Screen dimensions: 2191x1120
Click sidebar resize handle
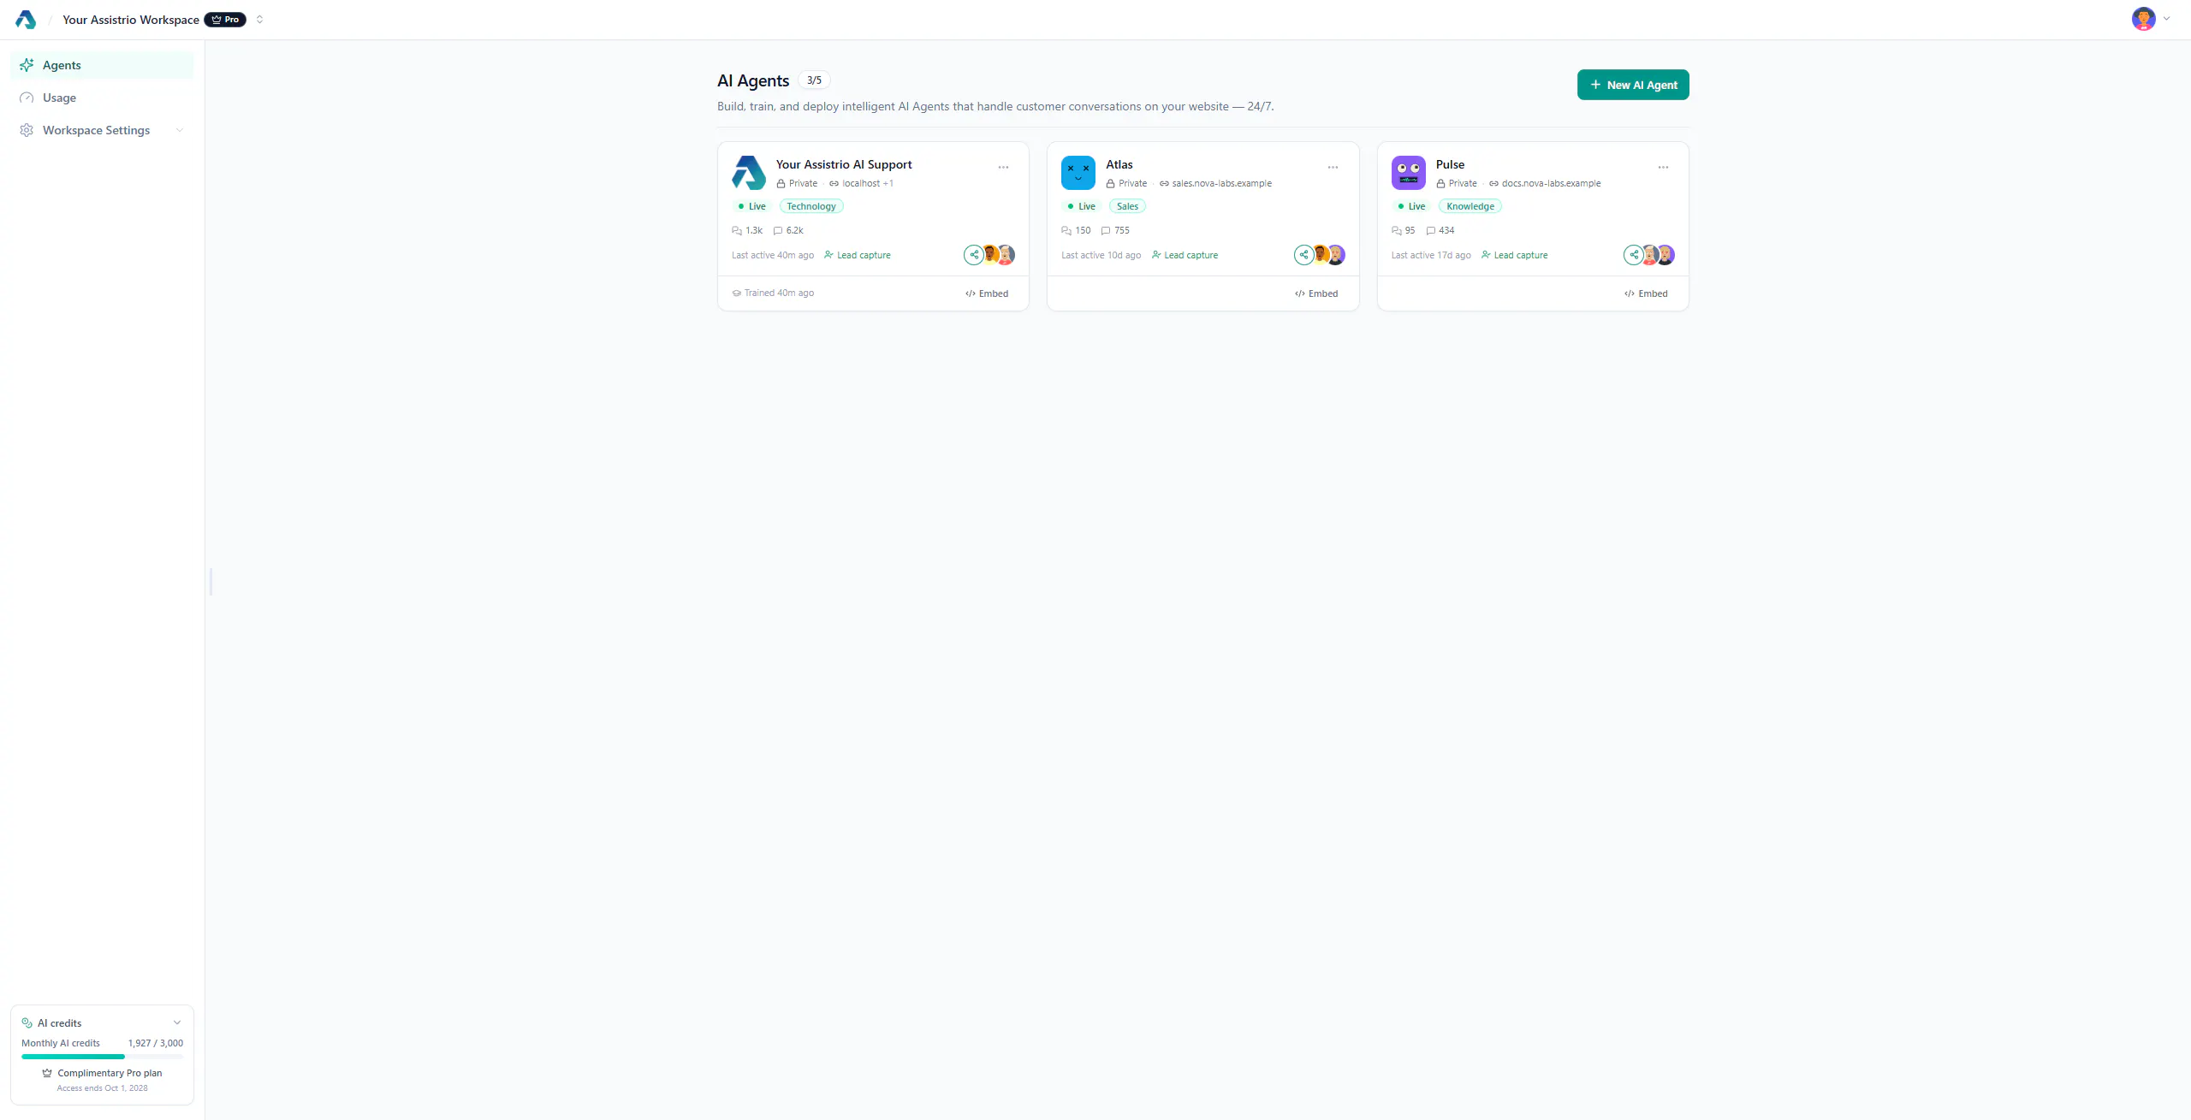[211, 582]
